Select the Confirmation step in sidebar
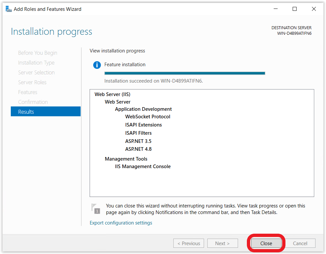This screenshot has width=326, height=254. [33, 102]
